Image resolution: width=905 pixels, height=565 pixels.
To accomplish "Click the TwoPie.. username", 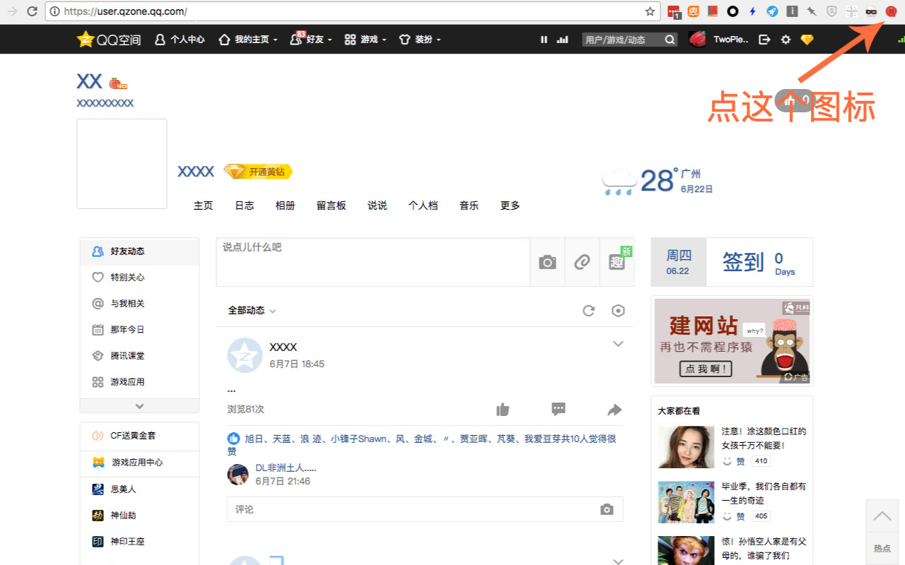I will pyautogui.click(x=731, y=40).
